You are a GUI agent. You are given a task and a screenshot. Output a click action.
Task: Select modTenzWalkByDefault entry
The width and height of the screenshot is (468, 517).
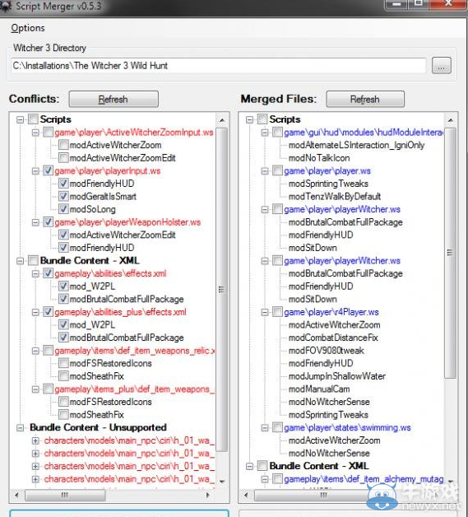coord(335,197)
